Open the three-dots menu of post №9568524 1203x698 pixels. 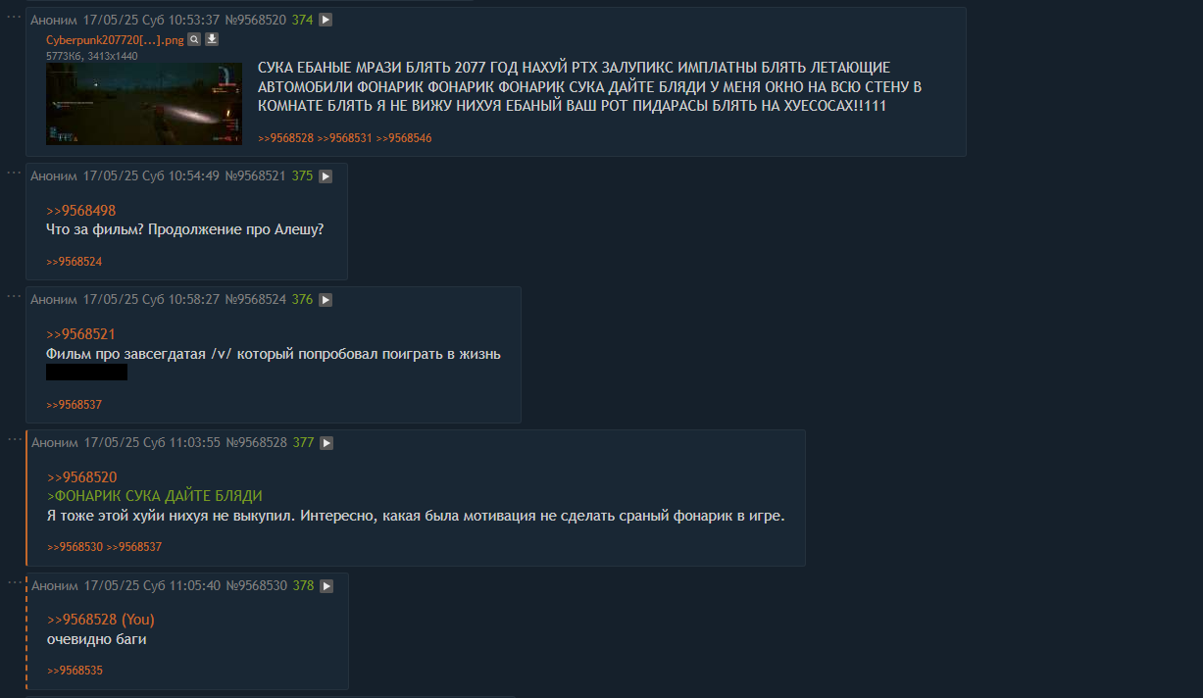click(14, 296)
